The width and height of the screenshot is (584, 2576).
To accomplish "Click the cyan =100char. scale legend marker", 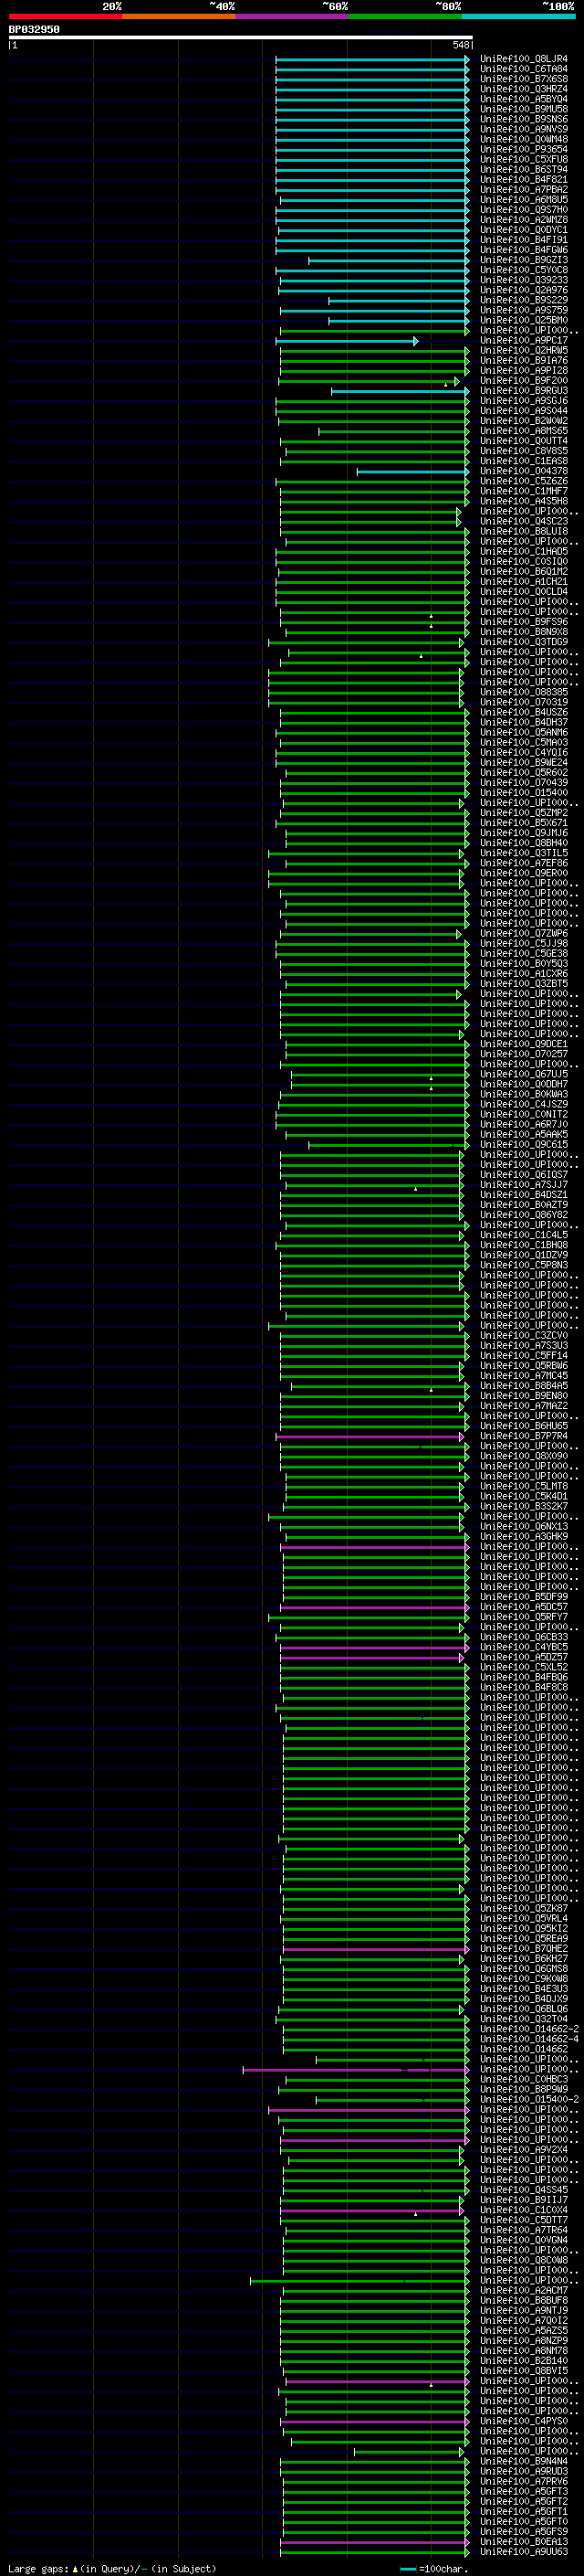I will coord(407,2569).
